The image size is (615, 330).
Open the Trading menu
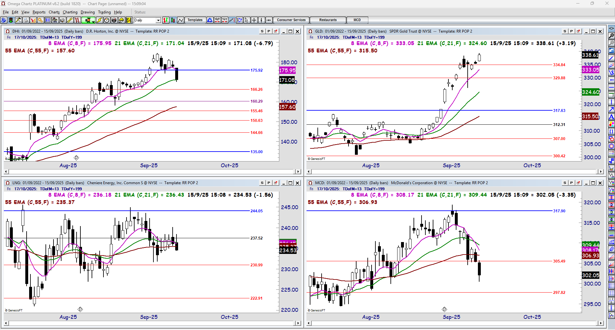click(104, 12)
